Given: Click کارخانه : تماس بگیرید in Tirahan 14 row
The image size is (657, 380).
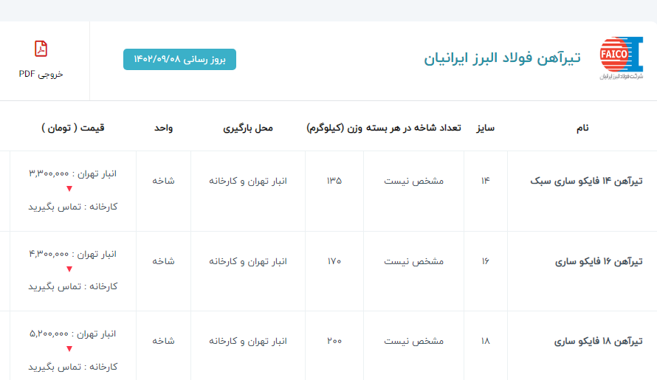Looking at the screenshot, I should (x=72, y=207).
